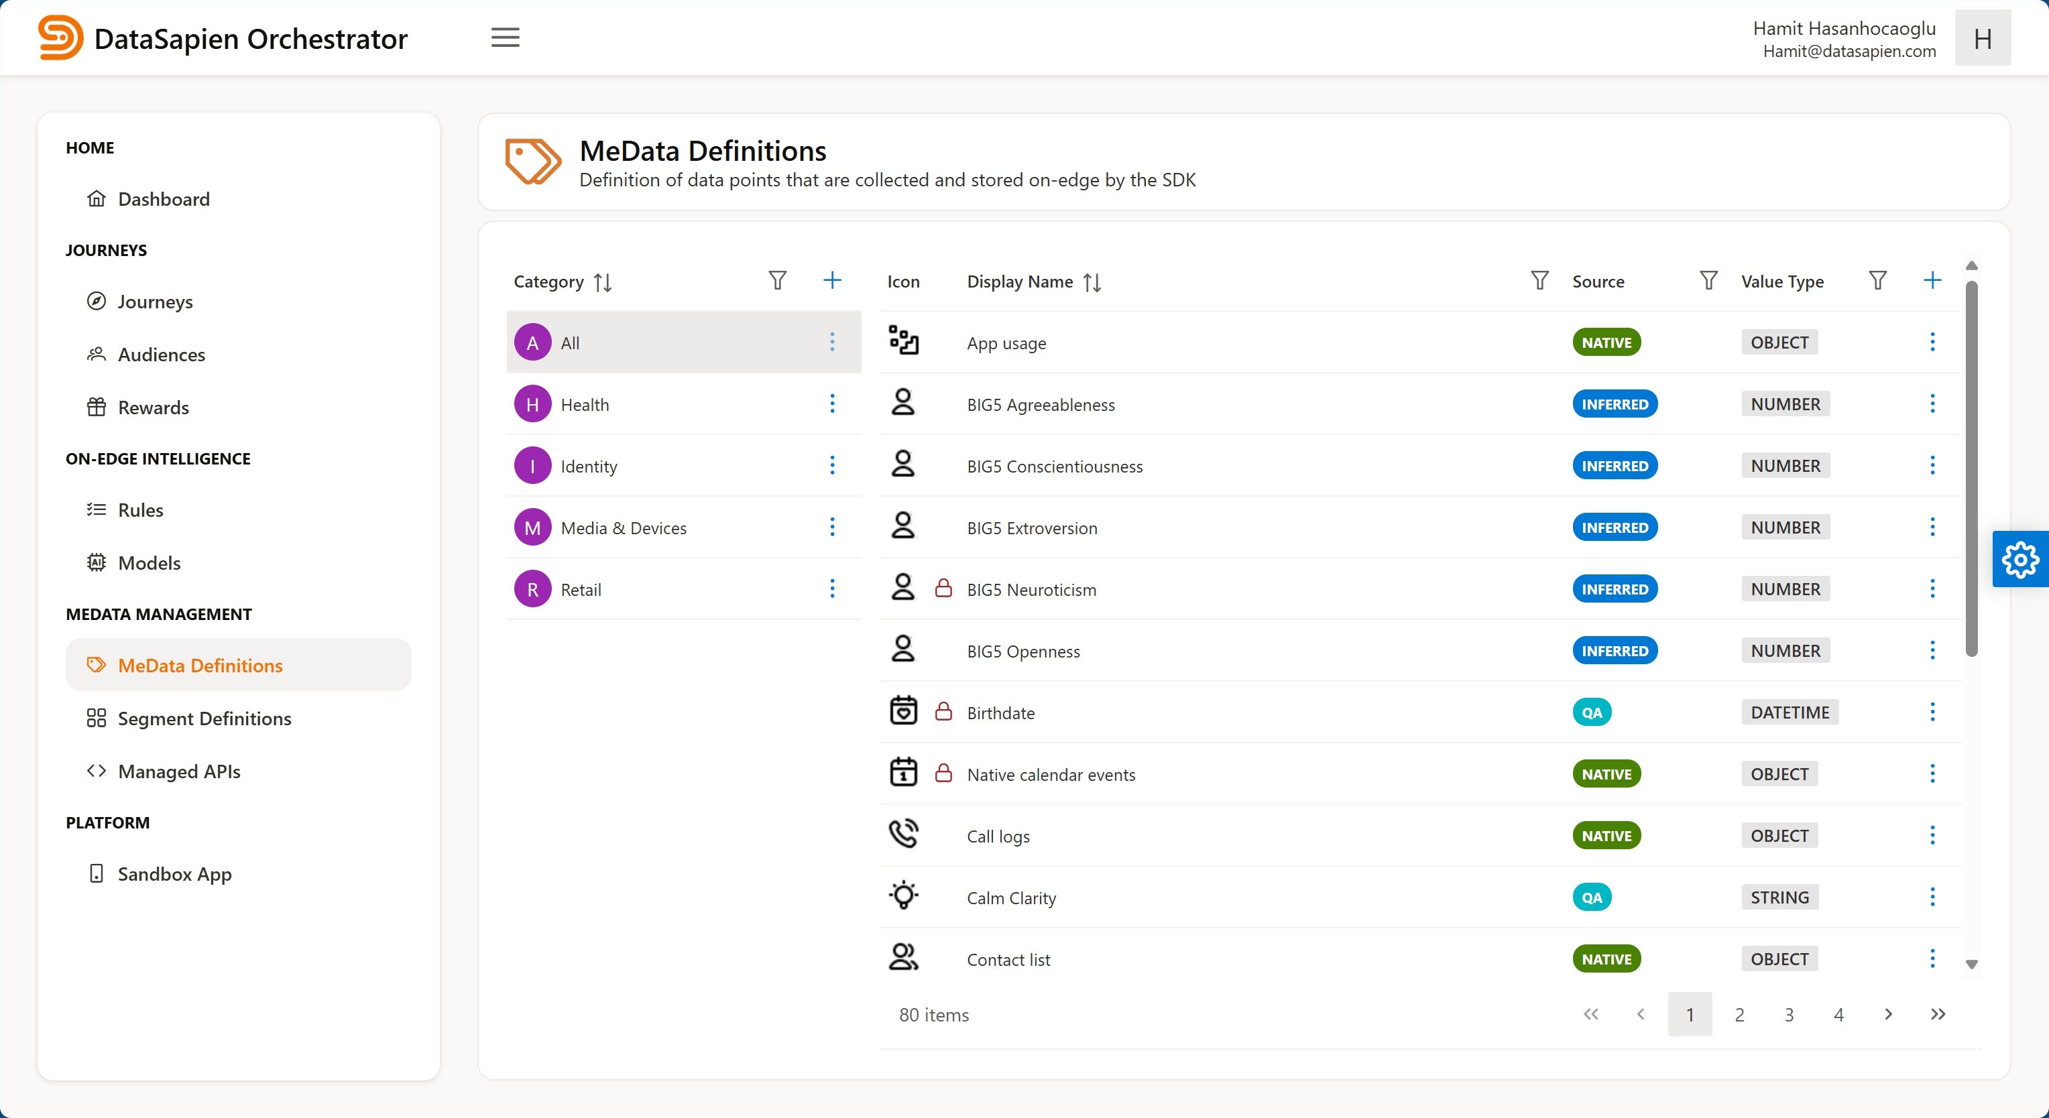Open the hamburger menu
Screen dimensions: 2049x1118
pos(505,38)
